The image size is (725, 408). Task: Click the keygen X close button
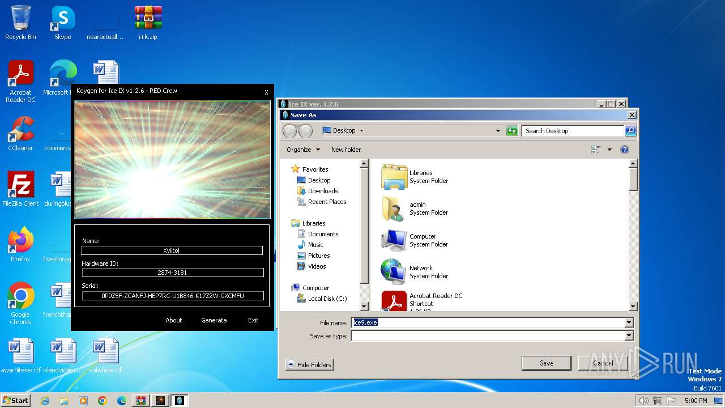coord(266,92)
